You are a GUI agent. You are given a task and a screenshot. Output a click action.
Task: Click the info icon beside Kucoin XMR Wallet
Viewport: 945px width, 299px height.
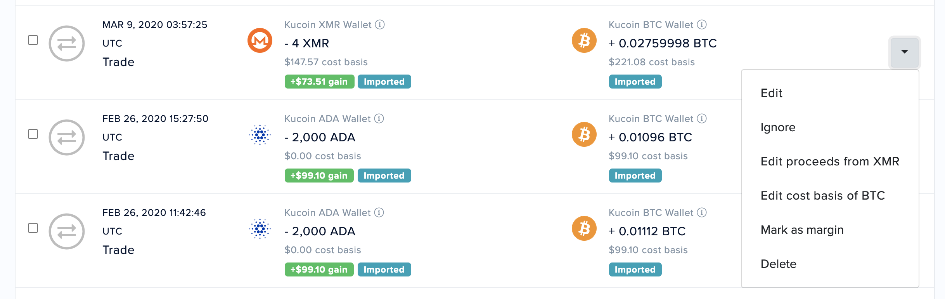point(380,24)
